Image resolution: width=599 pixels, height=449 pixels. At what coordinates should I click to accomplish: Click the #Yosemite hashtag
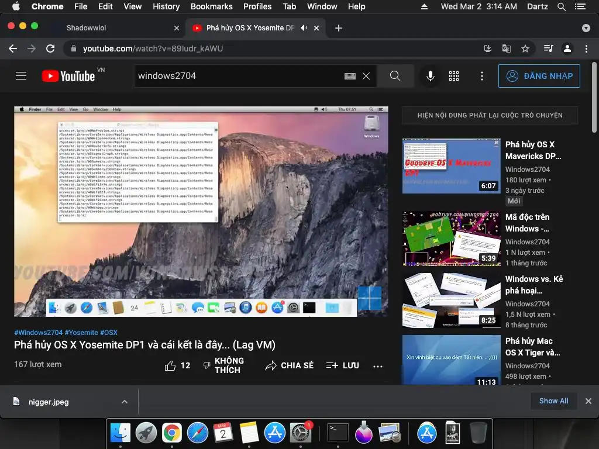point(81,333)
